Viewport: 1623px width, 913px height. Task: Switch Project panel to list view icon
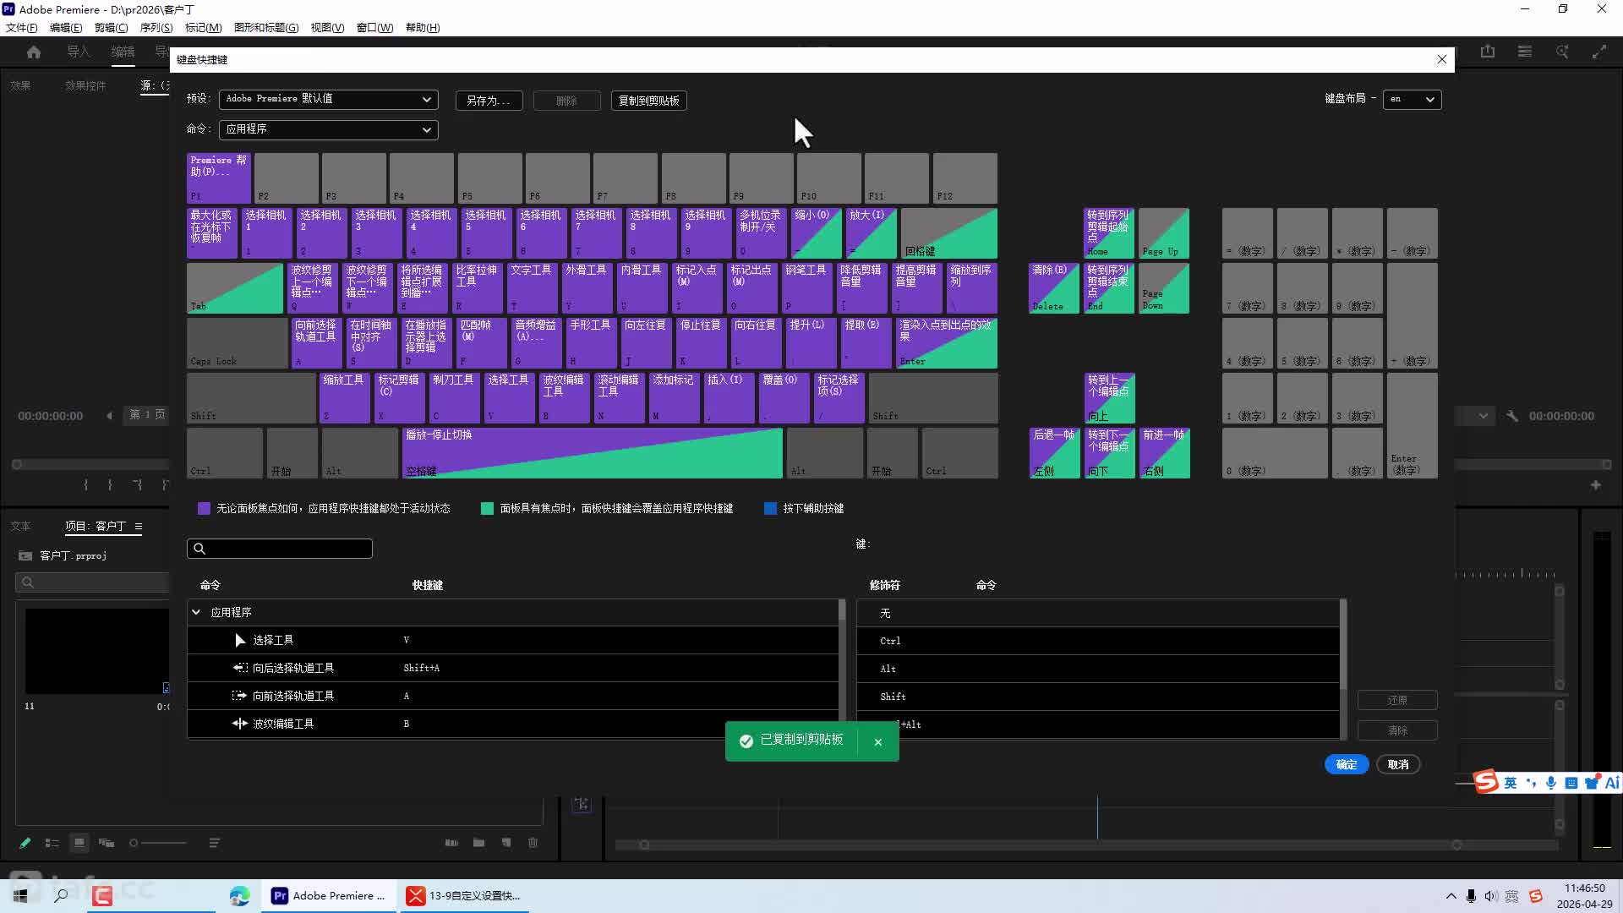coord(52,843)
